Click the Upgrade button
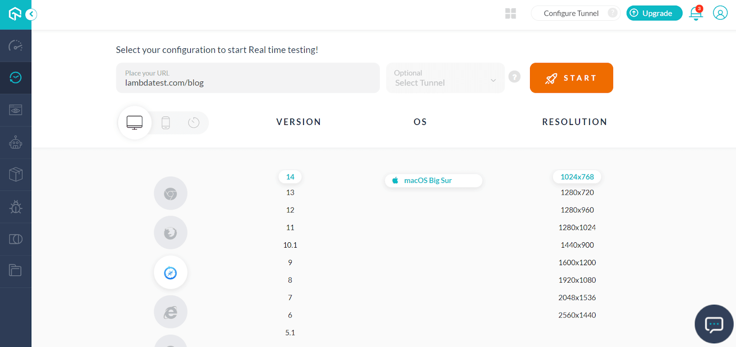 pos(654,13)
